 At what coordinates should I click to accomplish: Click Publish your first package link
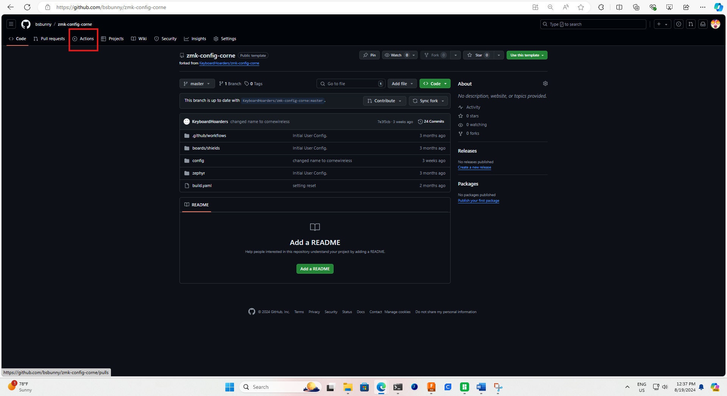[x=478, y=201]
